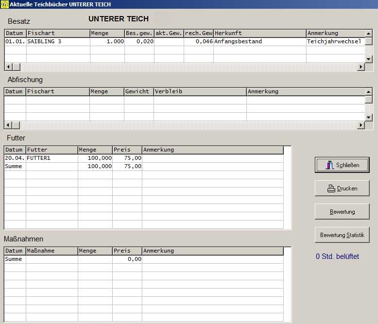Viewport: 378px width, 324px height.
Task: Close the window with the Schließen button
Action: click(x=342, y=165)
